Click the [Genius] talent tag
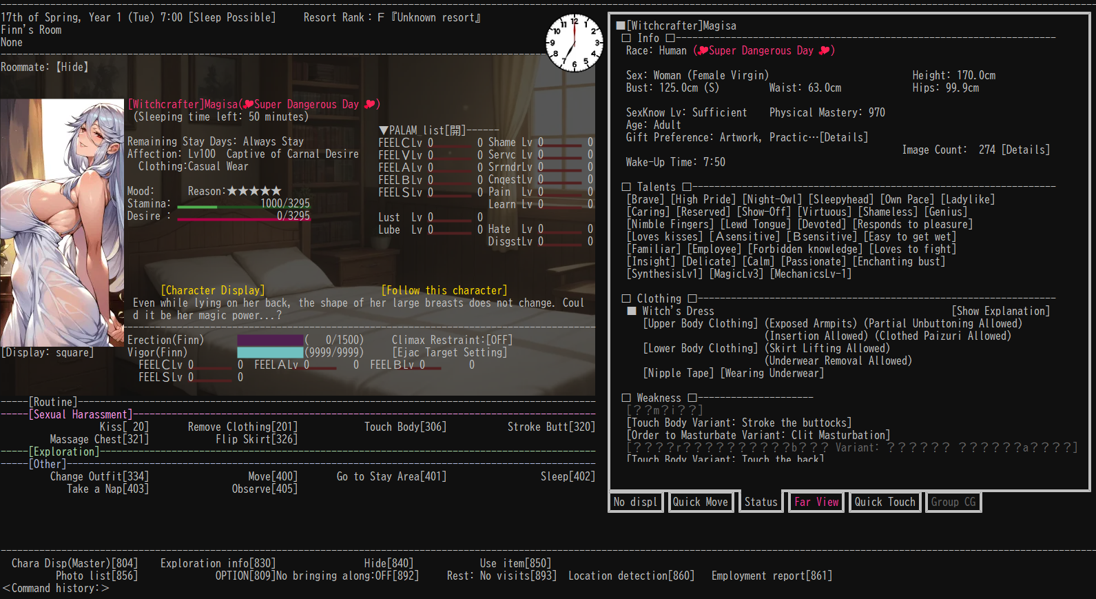 pos(946,212)
